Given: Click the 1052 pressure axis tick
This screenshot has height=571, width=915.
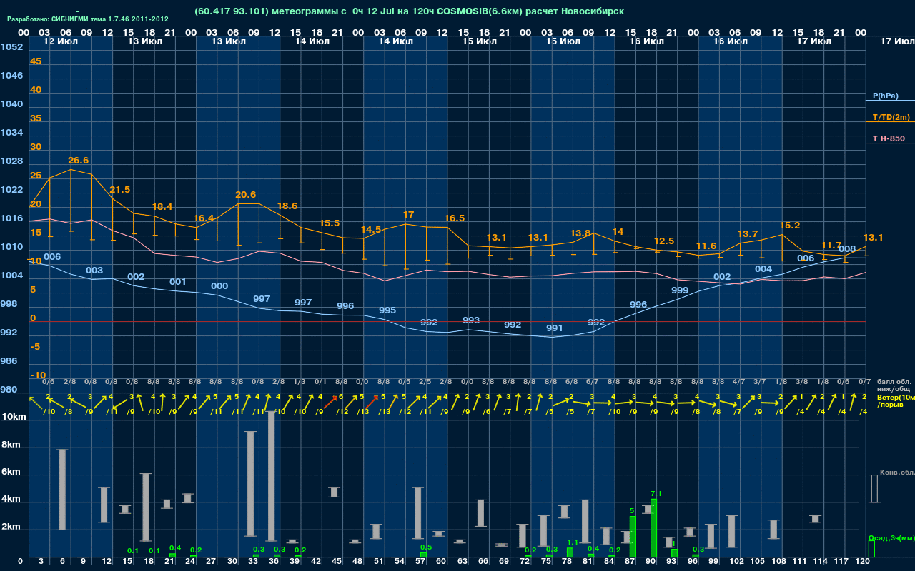Looking at the screenshot, I should pos(11,47).
